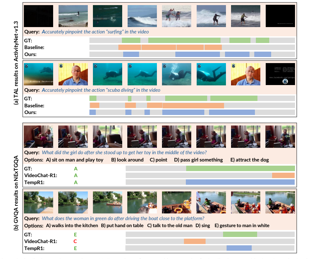Select the green "E" answer beside TempR1
This screenshot has width=309, height=259.
pyautogui.click(x=75, y=248)
